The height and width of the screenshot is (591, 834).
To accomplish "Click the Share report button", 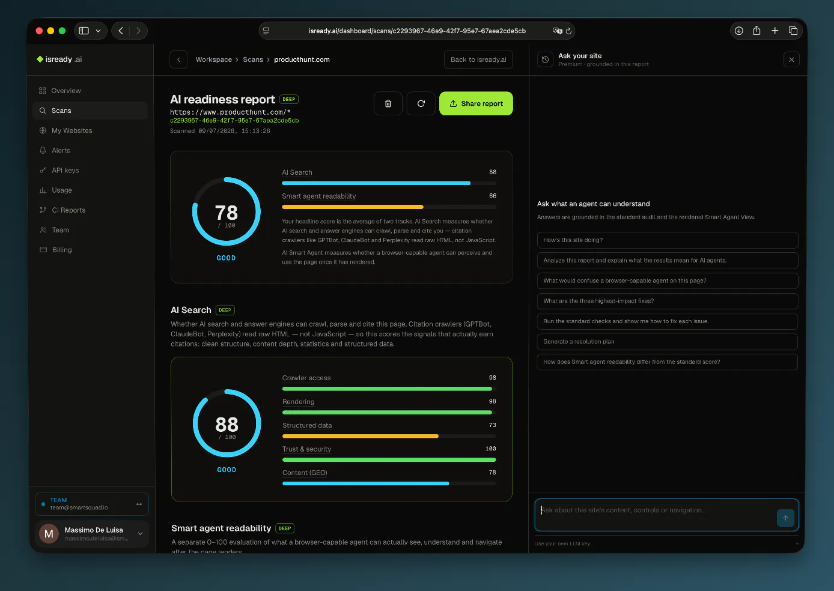I will [x=476, y=103].
